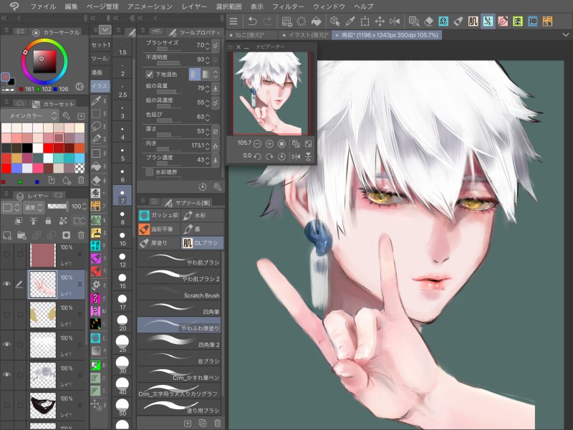Select the 急 brush shortcut in the command bar

point(443,21)
